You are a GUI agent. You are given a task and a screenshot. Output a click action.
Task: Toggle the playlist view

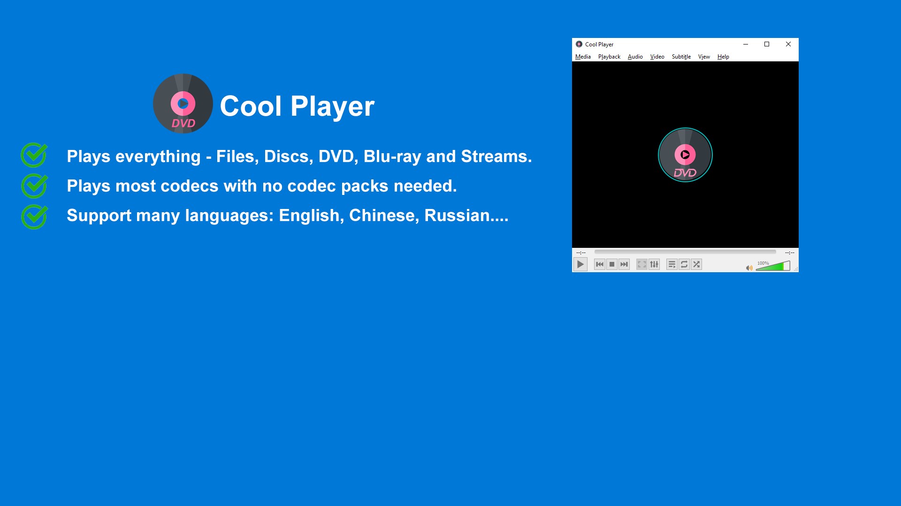pyautogui.click(x=672, y=264)
